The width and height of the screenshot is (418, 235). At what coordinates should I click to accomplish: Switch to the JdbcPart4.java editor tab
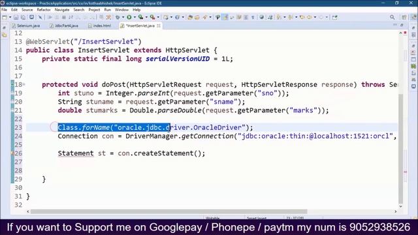pyautogui.click(x=64, y=26)
